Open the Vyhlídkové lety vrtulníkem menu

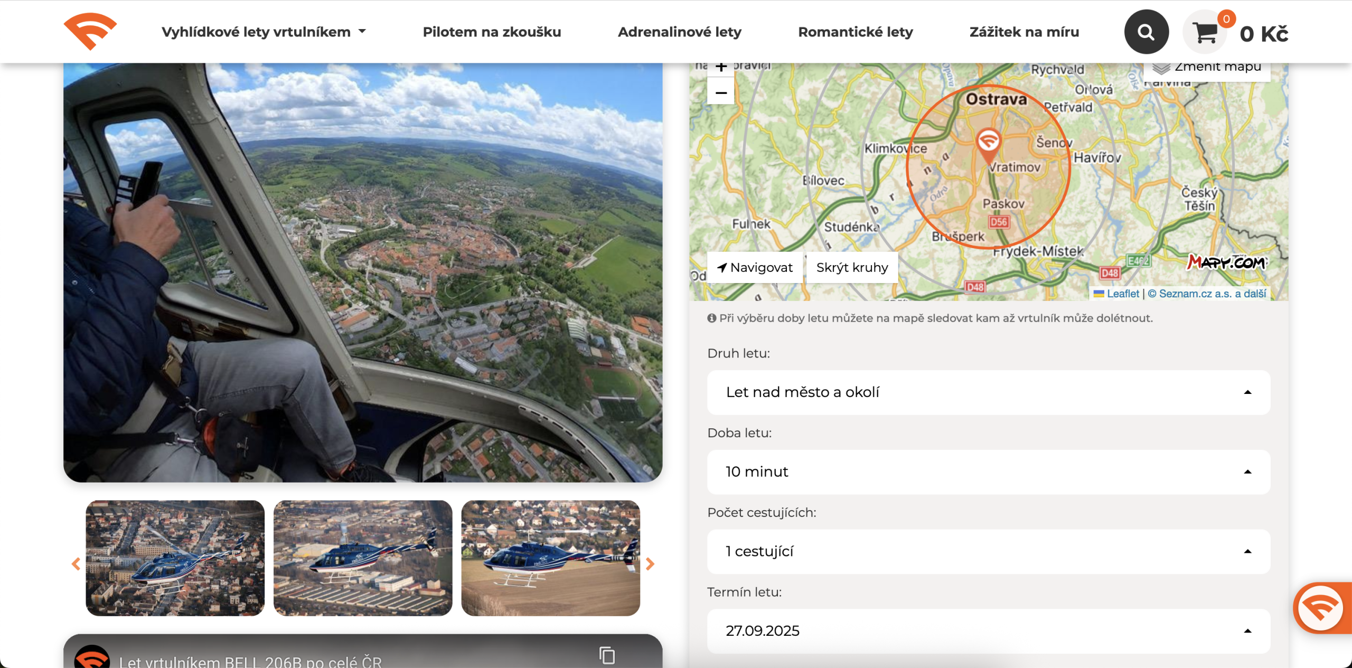click(264, 32)
